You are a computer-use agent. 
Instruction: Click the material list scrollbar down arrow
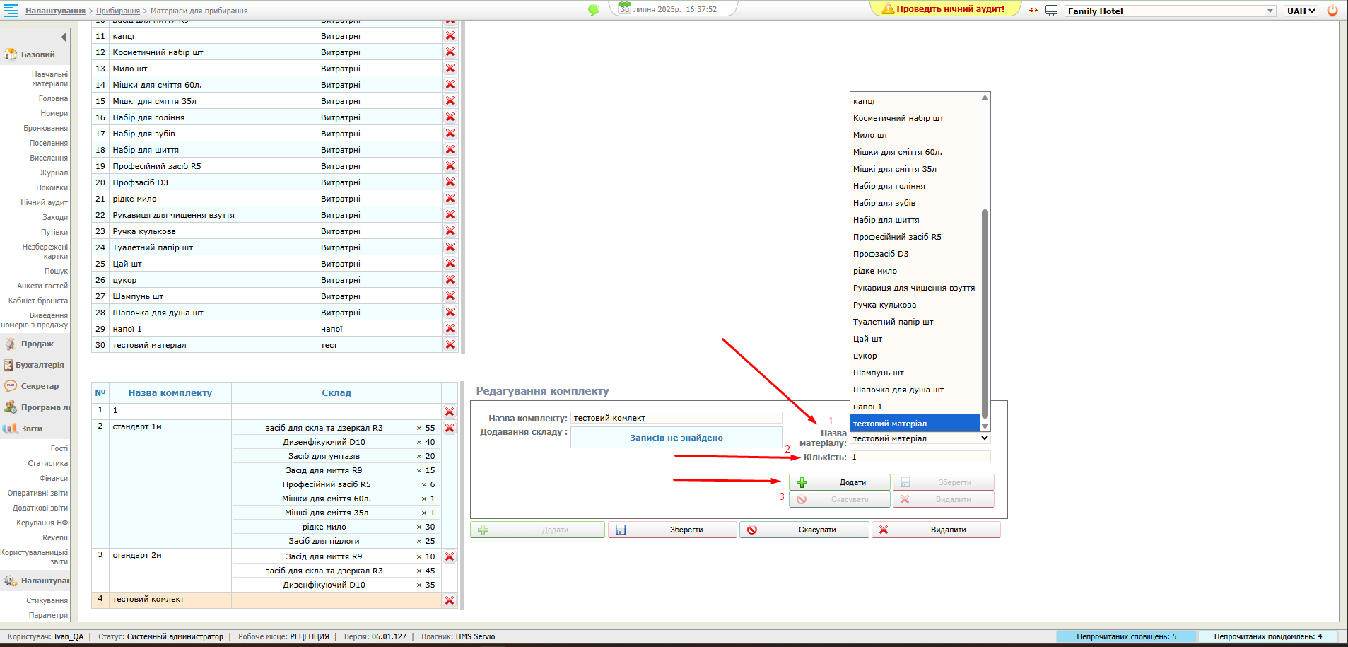coord(985,426)
